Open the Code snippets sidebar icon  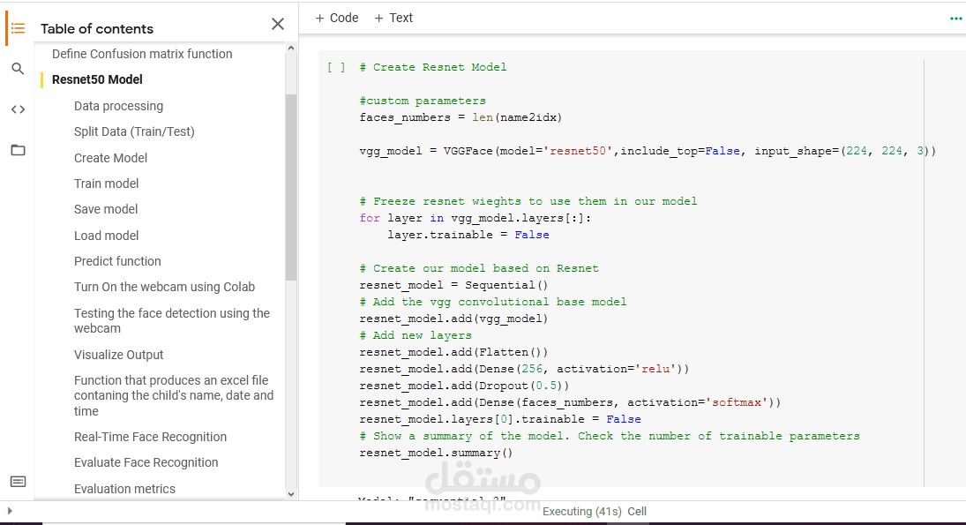[18, 109]
